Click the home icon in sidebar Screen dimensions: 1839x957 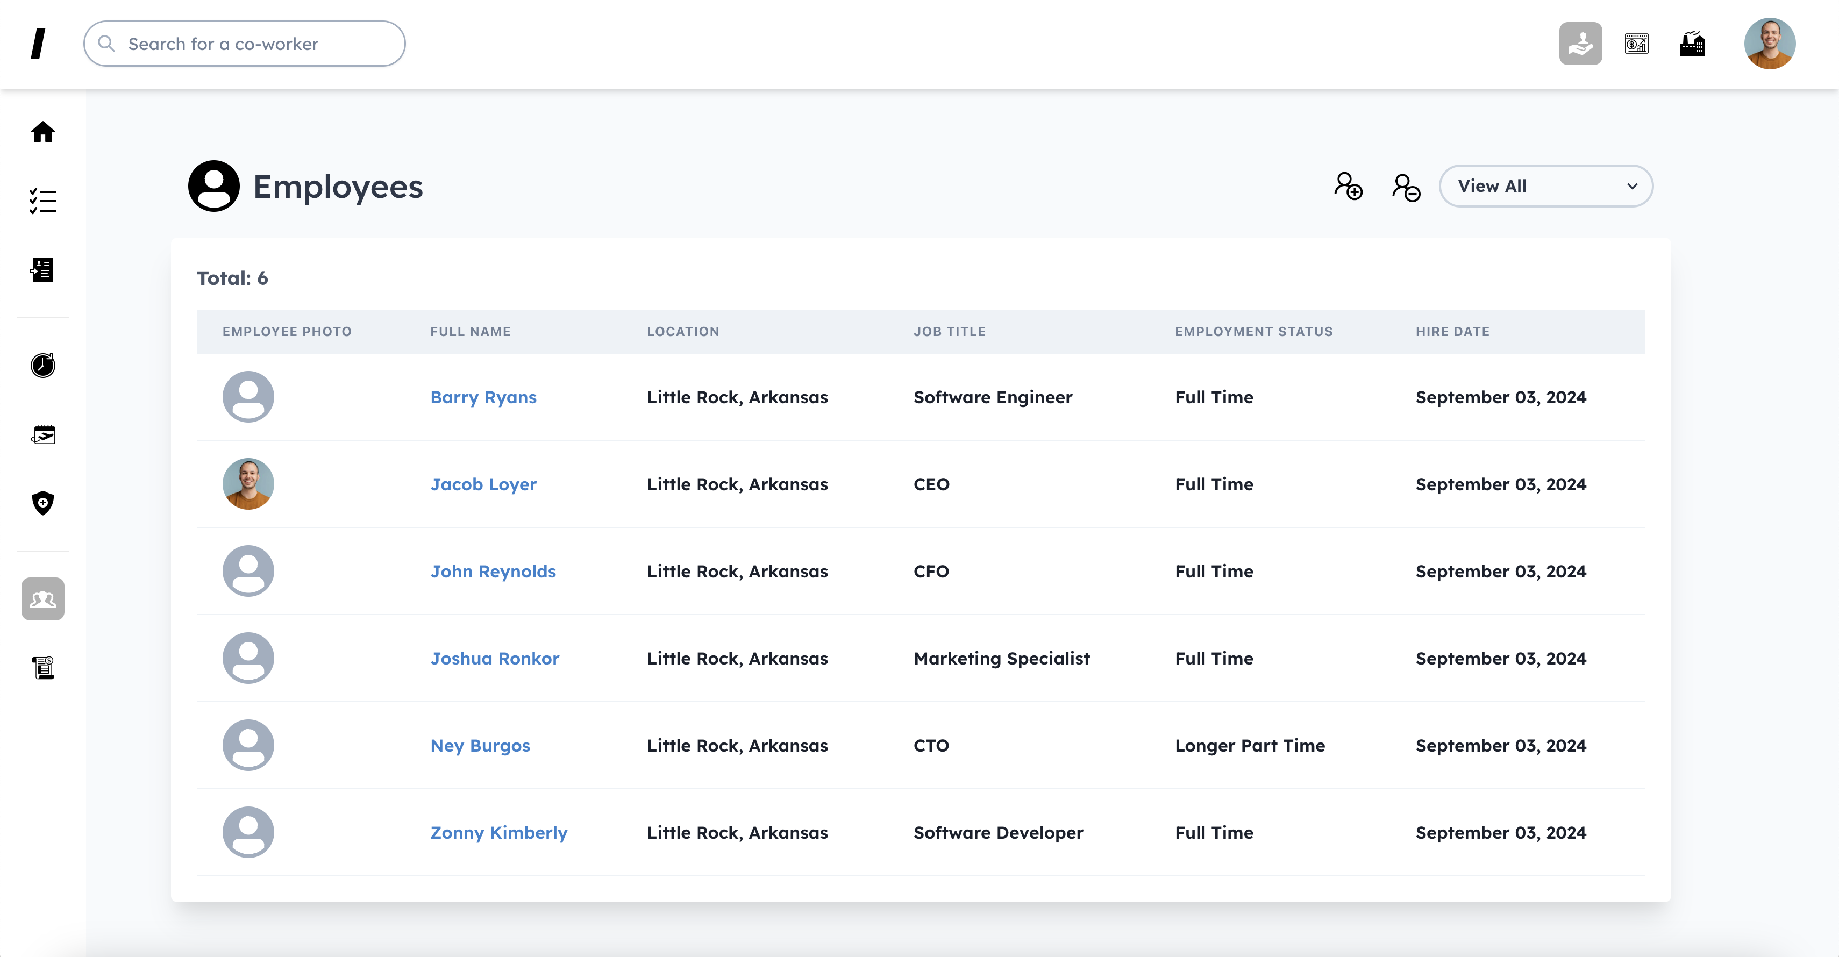[x=43, y=132]
